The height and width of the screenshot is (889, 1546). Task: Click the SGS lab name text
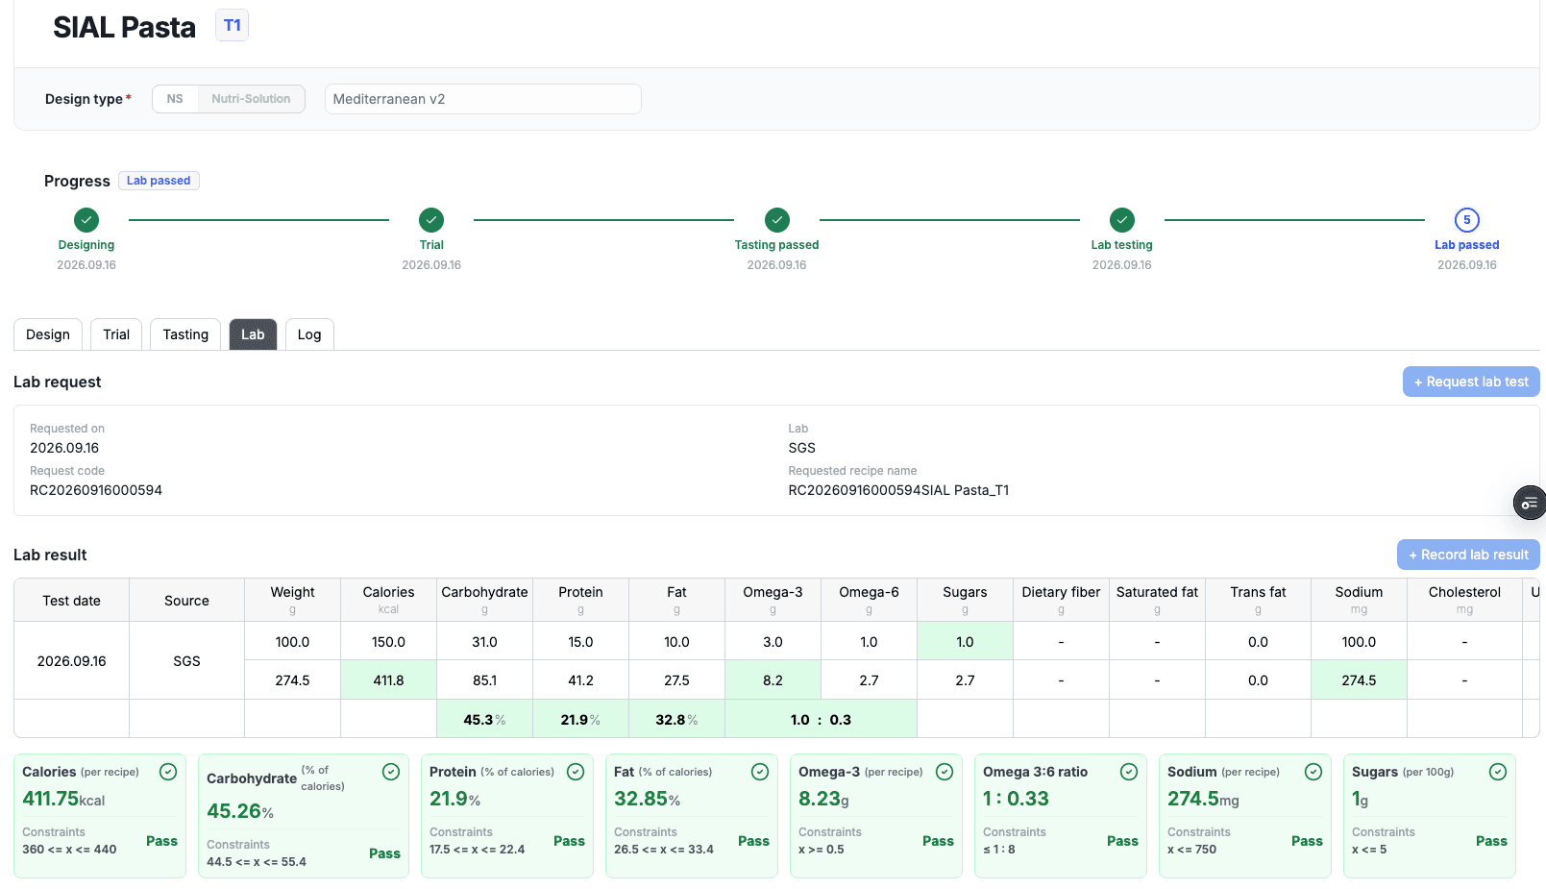[x=801, y=448]
